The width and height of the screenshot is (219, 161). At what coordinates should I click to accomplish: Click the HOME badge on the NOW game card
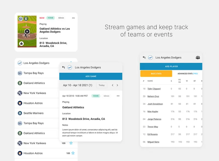[51, 18]
